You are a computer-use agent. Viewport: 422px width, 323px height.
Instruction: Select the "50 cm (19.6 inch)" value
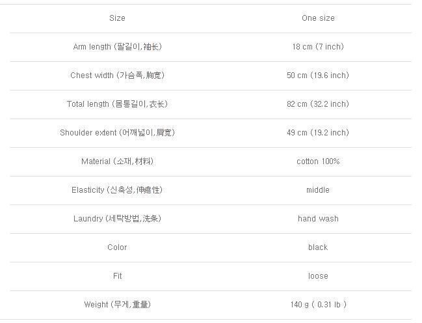[318, 76]
